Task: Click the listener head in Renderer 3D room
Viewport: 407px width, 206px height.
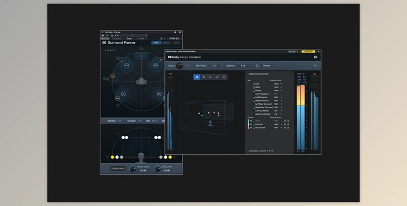Action: click(210, 124)
